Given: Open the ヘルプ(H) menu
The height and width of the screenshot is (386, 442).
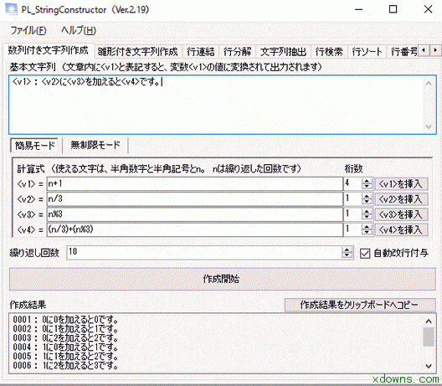Looking at the screenshot, I should (x=79, y=30).
